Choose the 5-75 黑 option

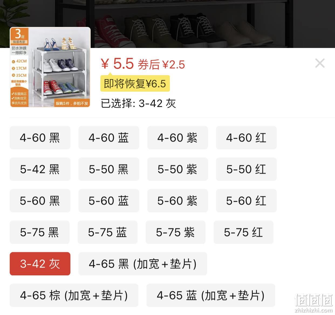point(40,232)
